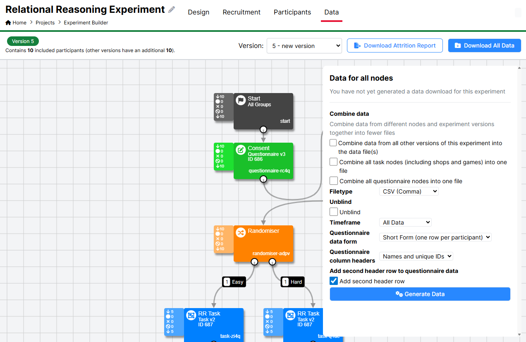Select the Hard branch label

293,282
